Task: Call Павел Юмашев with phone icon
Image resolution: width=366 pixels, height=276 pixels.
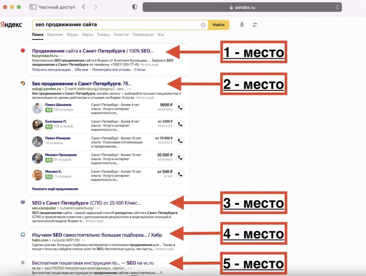Action: 180,141
